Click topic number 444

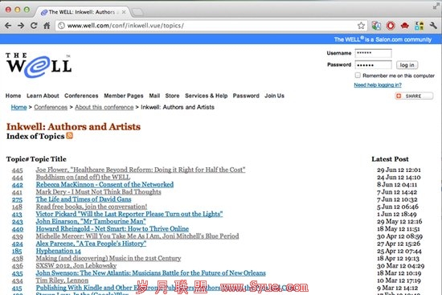coord(17,178)
